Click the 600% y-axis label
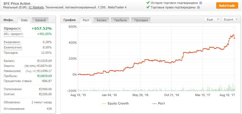Viewport: 242px width, 114px height. click(73, 27)
